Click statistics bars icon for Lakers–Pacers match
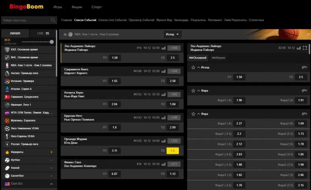This screenshot has width=311, height=190. point(163,48)
